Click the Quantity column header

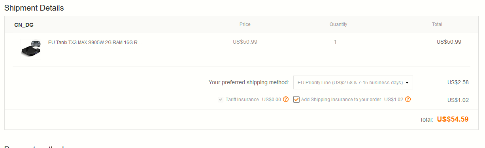[x=338, y=24]
